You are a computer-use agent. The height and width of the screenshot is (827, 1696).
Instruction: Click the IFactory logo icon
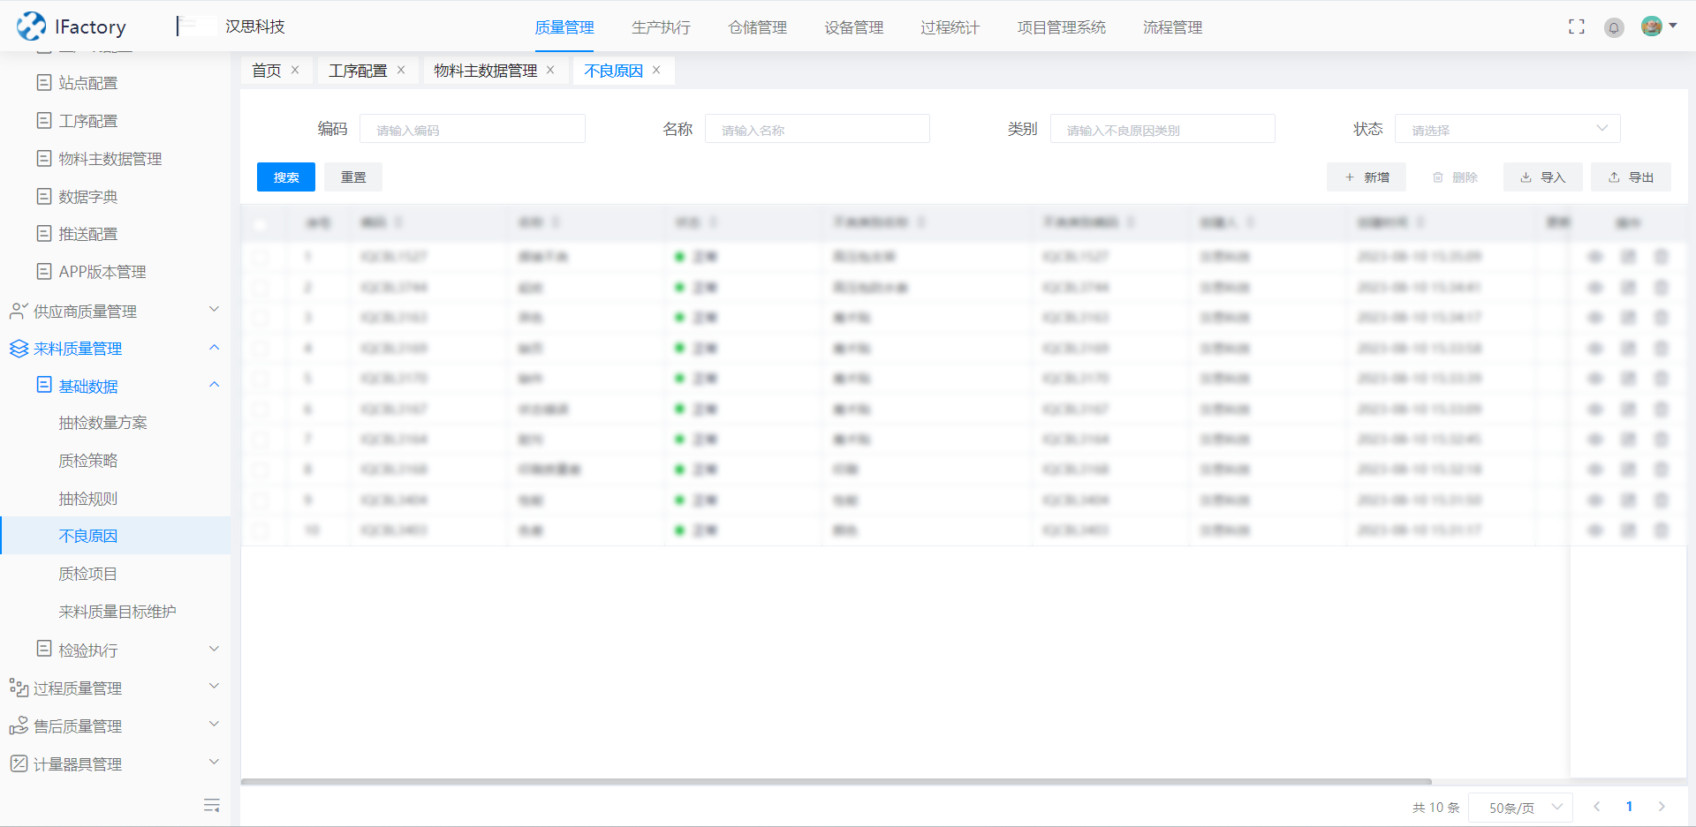click(x=32, y=26)
